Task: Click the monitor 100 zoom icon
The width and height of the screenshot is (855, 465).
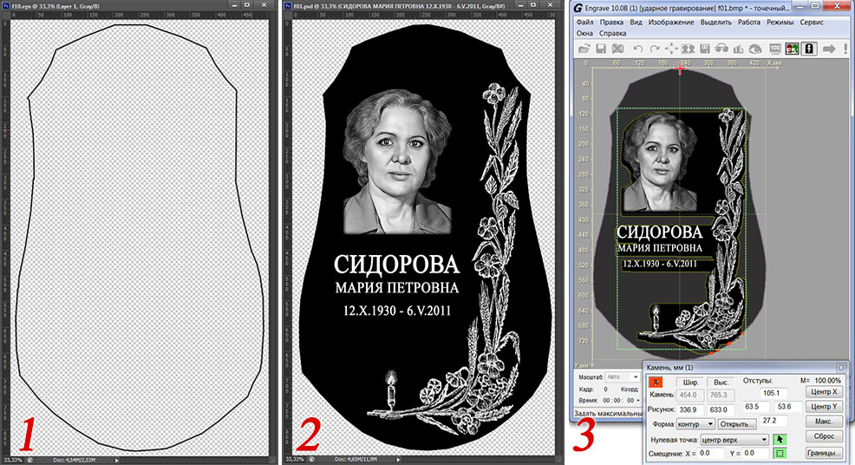Action: pos(774,49)
